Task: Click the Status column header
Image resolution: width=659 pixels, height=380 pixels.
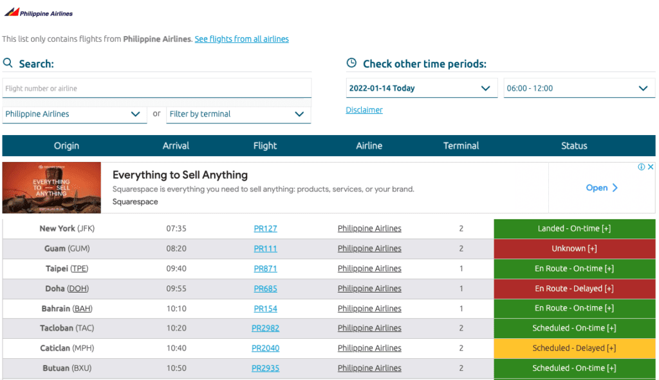Action: (x=574, y=146)
